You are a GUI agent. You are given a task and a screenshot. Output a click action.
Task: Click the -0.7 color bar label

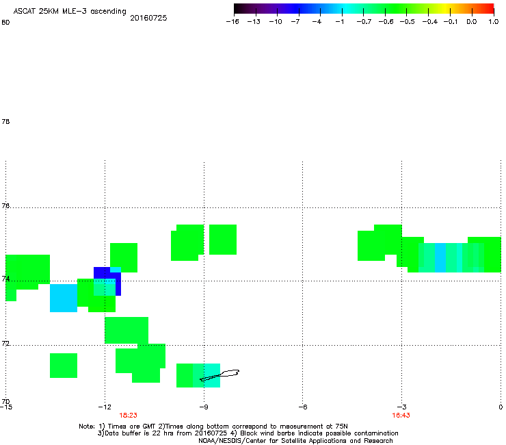(364, 22)
